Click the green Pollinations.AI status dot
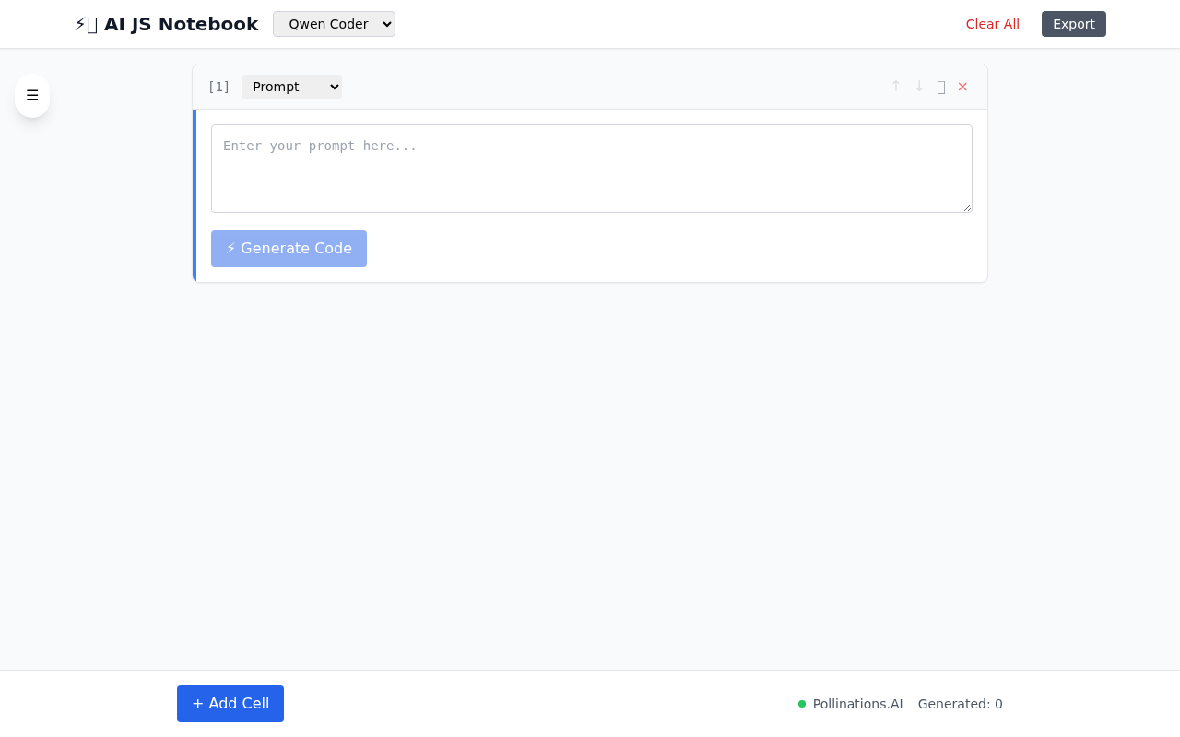1180x737 pixels. pos(801,703)
